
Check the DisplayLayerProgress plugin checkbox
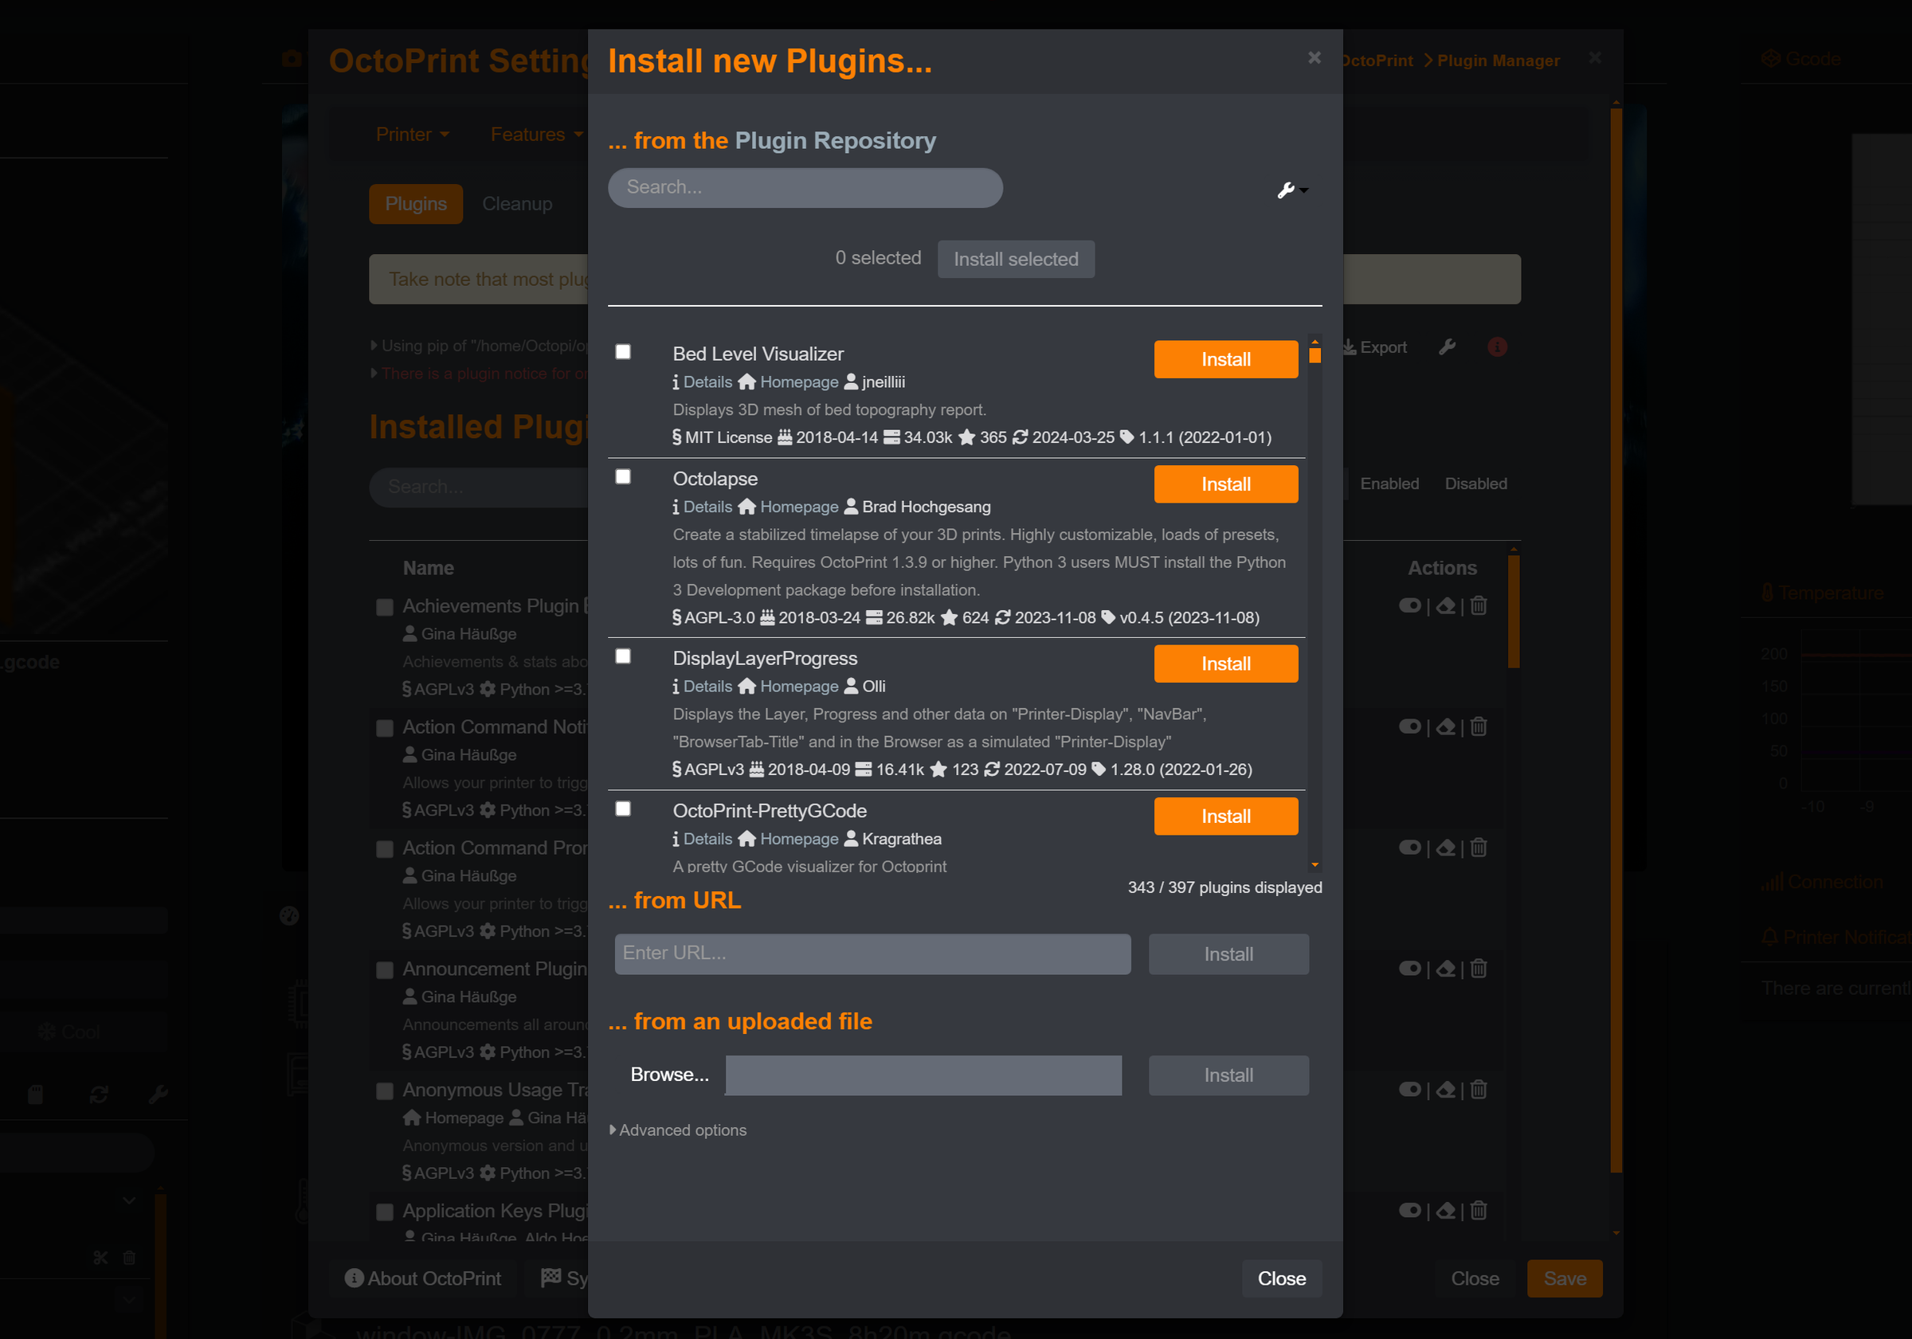click(623, 656)
